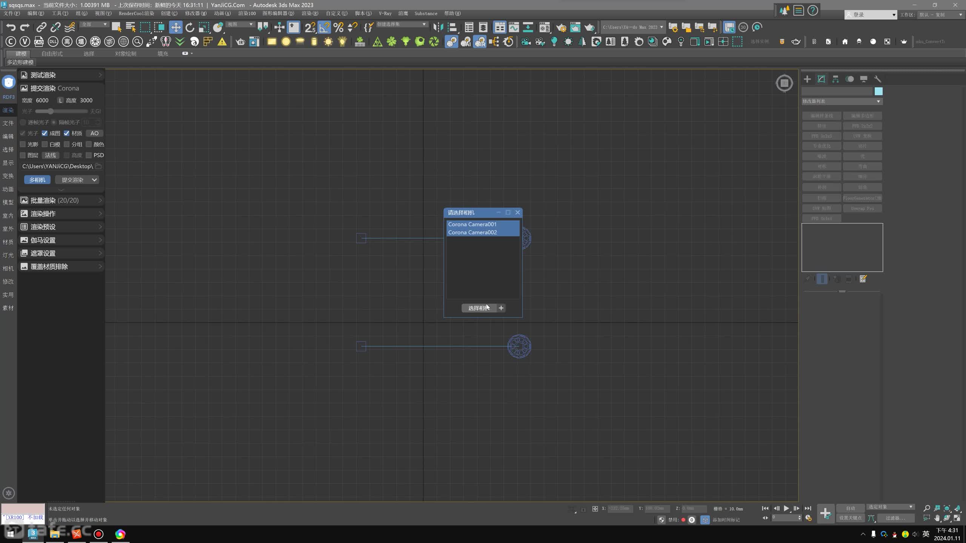Click the house icon in toolbar
Screen dimensions: 966x543
click(x=845, y=41)
